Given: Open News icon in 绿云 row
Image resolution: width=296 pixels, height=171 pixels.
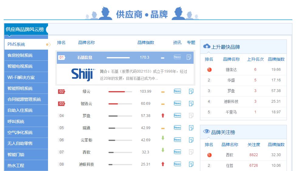Looking at the screenshot, I should (177, 91).
